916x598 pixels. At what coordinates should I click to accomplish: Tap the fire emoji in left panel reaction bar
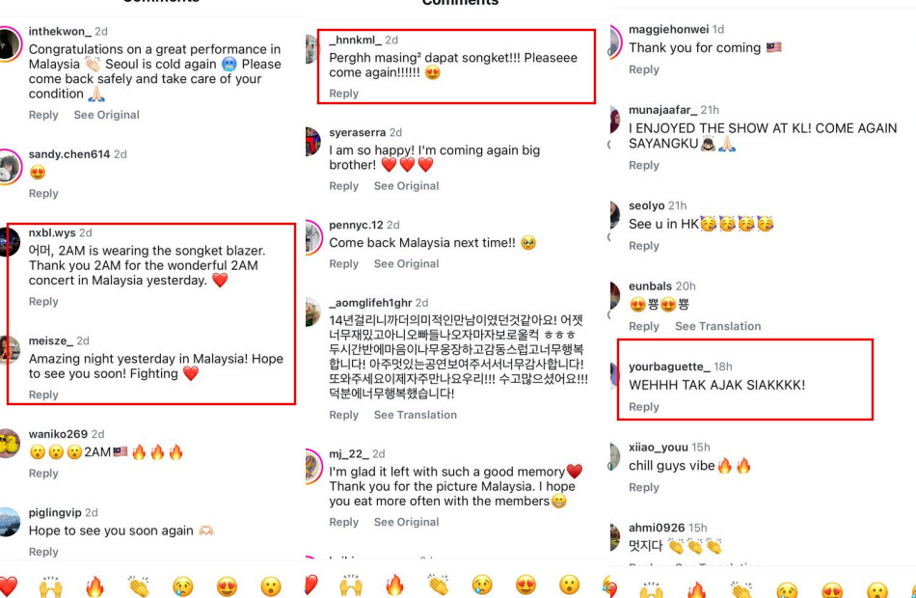[x=94, y=586]
